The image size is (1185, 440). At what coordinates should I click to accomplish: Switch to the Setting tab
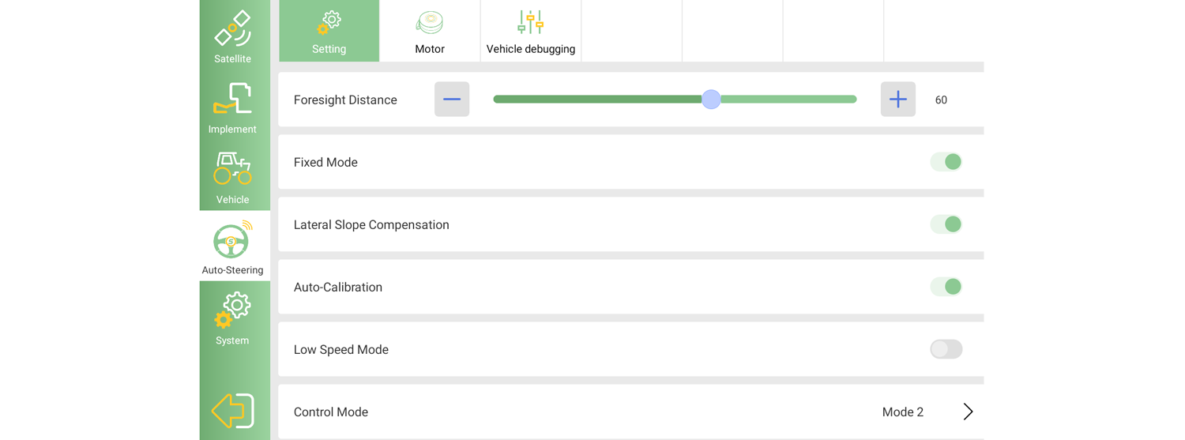[329, 31]
